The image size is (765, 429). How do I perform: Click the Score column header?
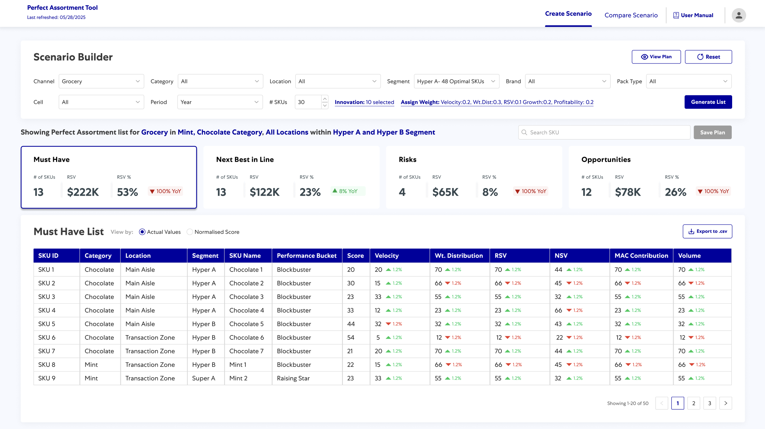click(x=356, y=256)
